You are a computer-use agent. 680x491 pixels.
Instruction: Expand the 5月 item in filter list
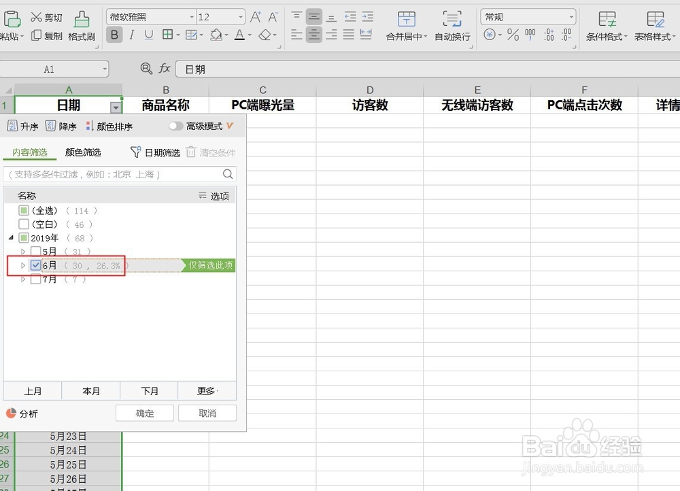click(x=23, y=252)
